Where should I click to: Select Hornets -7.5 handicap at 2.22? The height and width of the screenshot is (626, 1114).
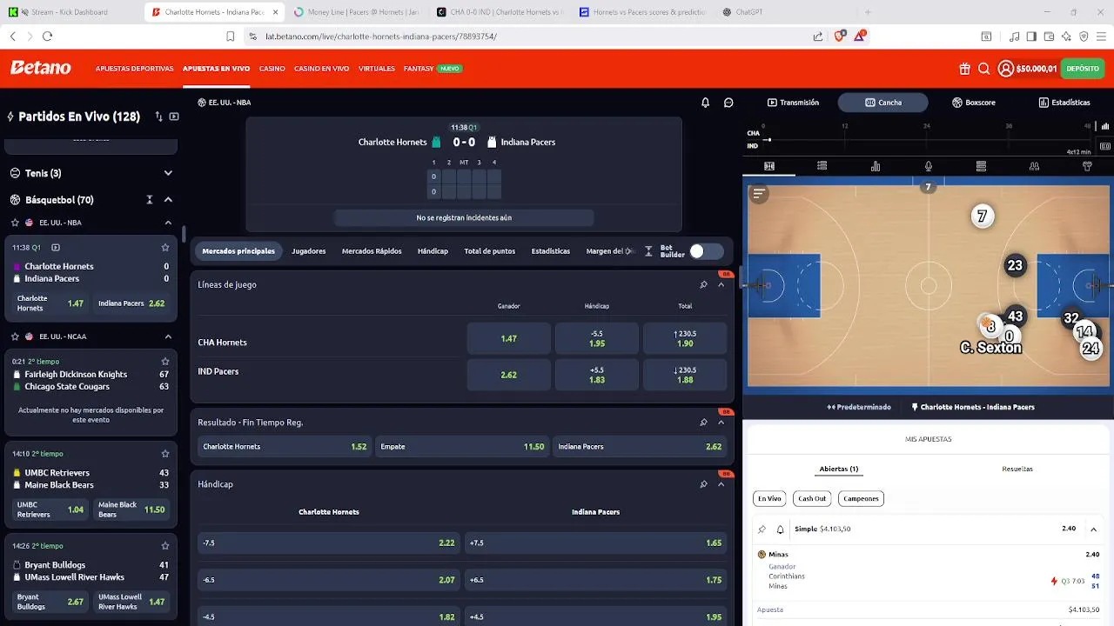(x=328, y=543)
